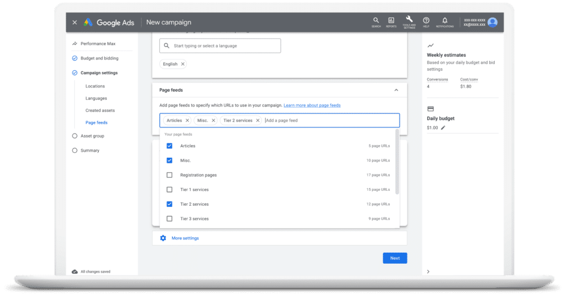This screenshot has height=294, width=566.
Task: Go to Budget and bidding step
Action: pos(99,58)
